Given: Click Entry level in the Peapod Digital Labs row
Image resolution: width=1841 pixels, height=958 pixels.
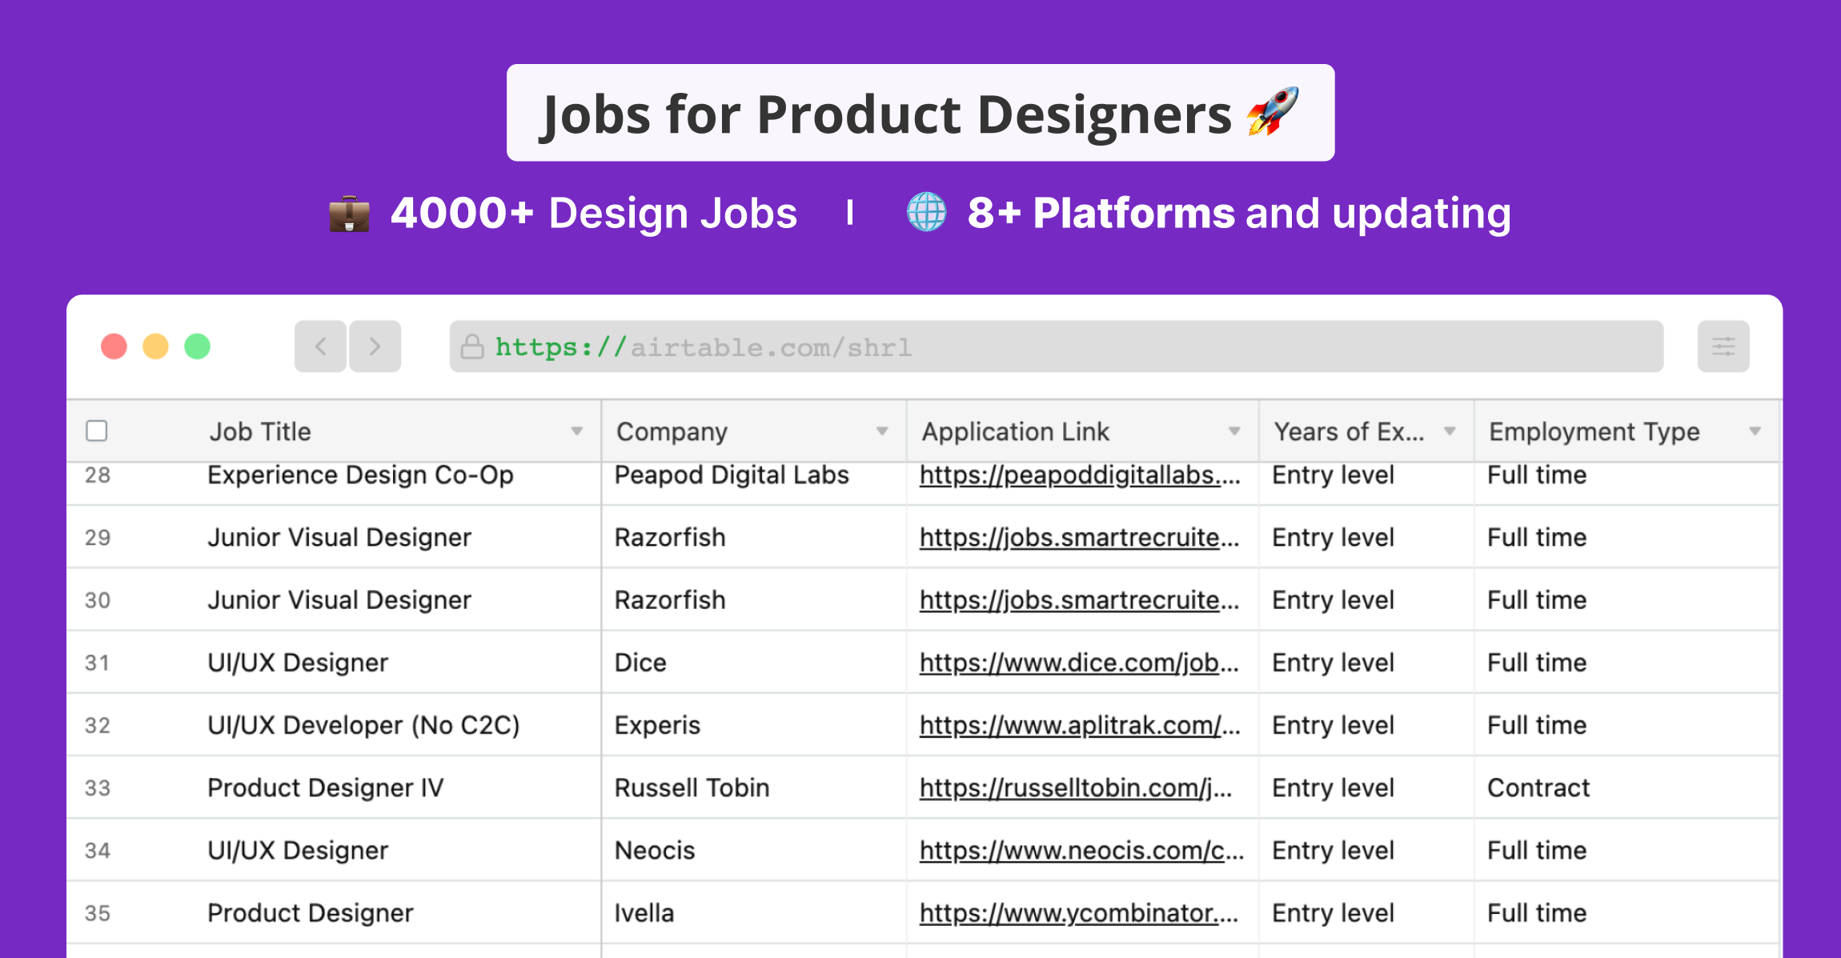Looking at the screenshot, I should point(1334,475).
